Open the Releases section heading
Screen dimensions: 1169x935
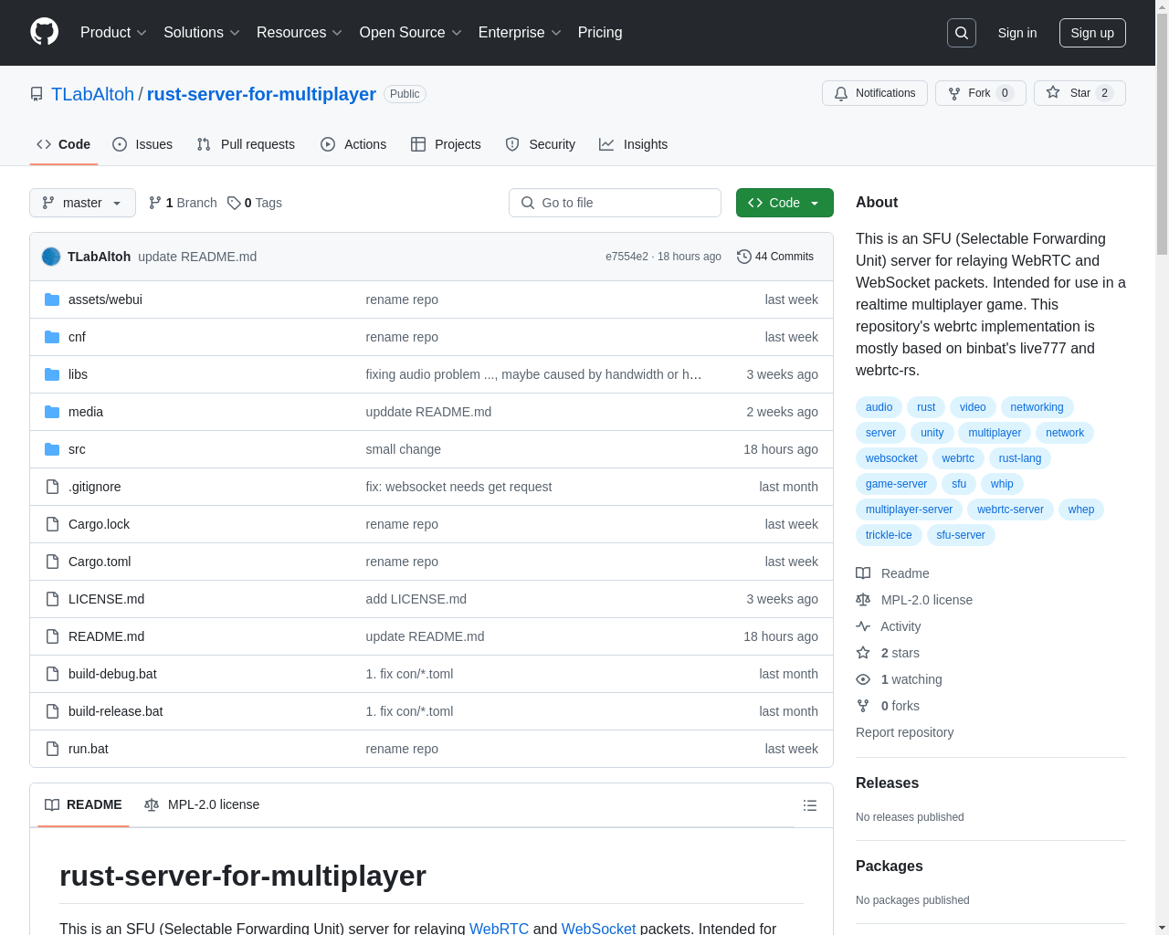click(887, 783)
